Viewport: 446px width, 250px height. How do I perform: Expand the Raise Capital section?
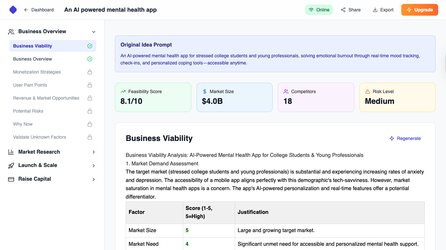(94, 179)
